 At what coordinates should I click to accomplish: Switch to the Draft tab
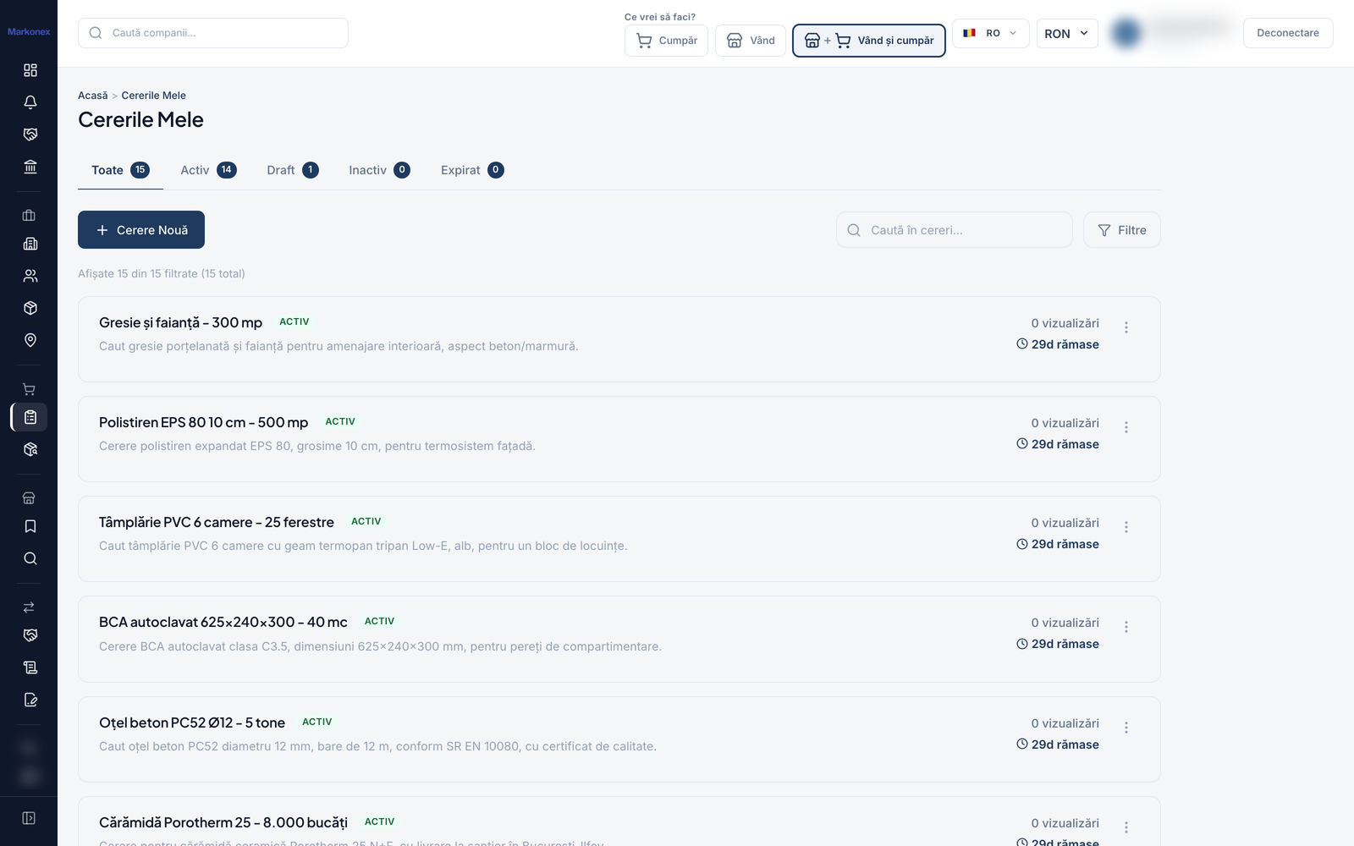[292, 170]
